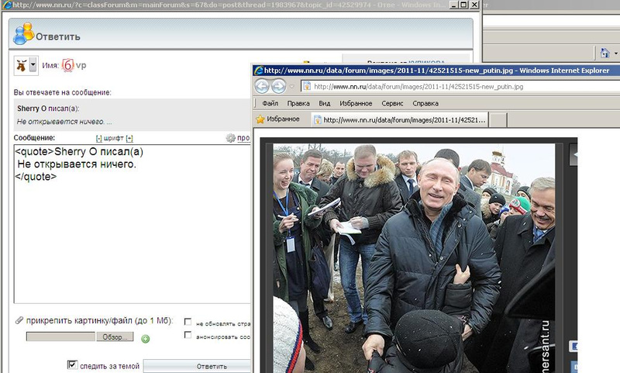Click the Home icon in background browser toolbar
This screenshot has height=373, width=620.
pos(604,53)
